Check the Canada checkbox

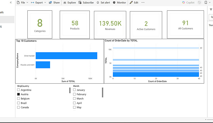tap(18, 107)
